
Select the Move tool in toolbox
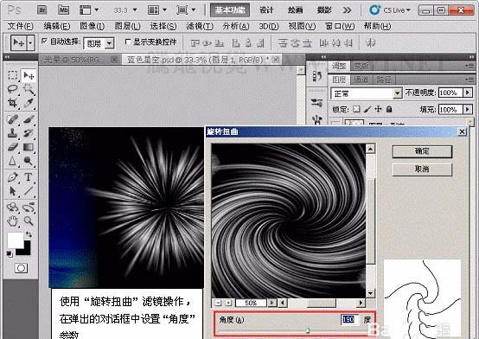coord(29,75)
